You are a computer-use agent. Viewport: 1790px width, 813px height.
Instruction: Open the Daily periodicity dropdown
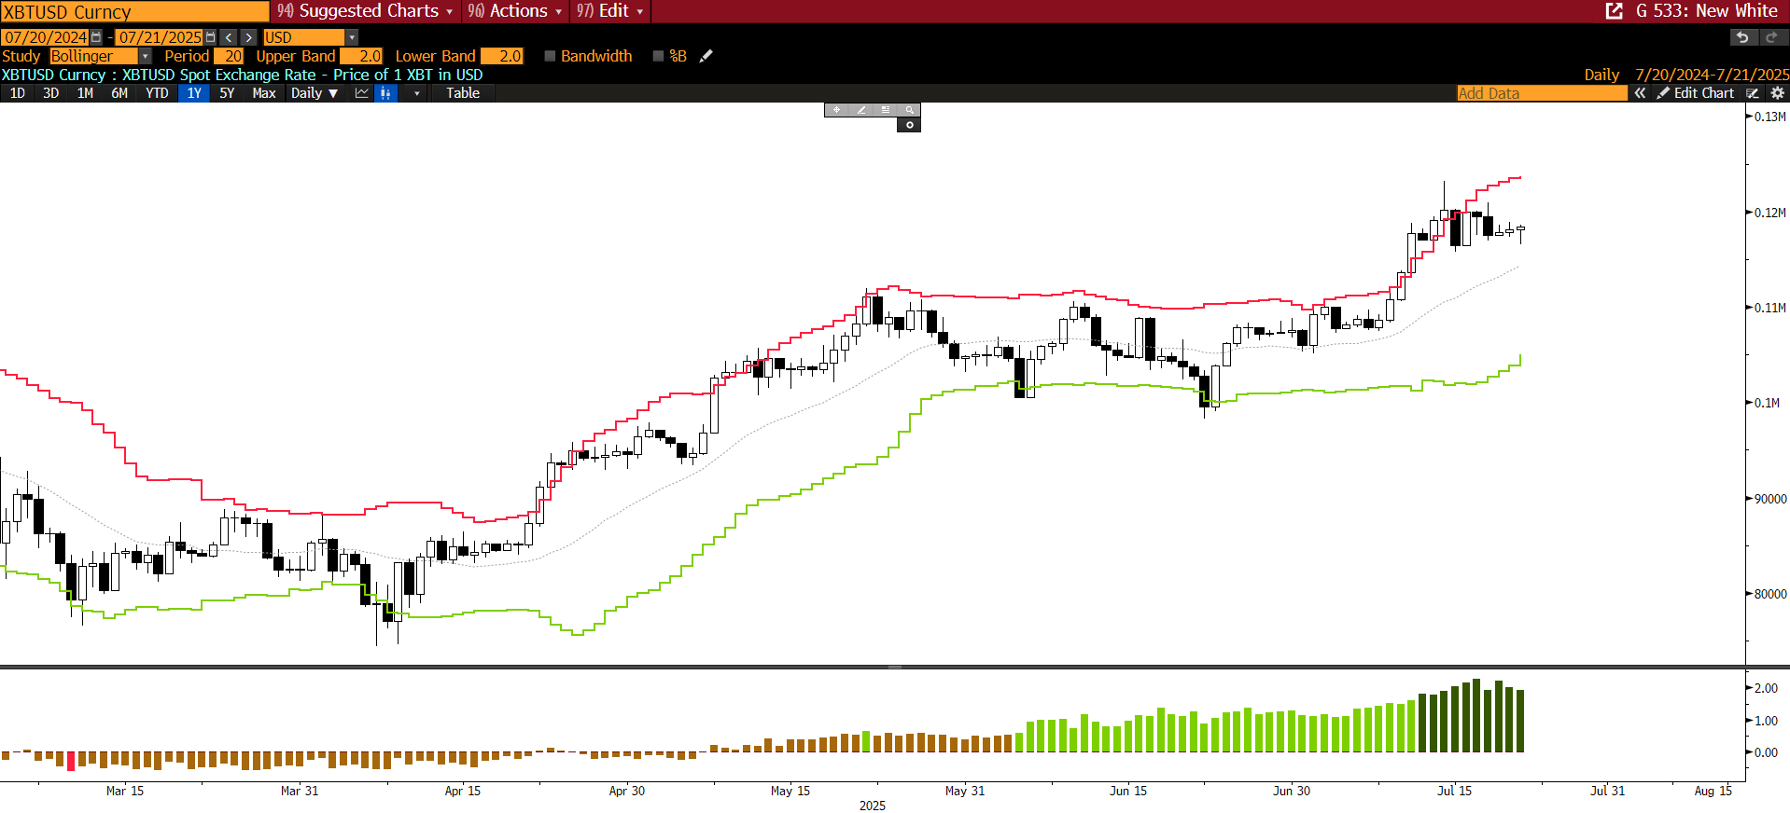pos(314,93)
